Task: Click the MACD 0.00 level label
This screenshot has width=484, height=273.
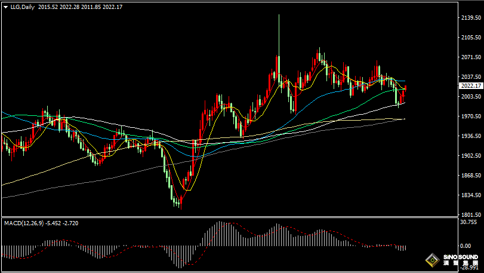Action: tap(467, 246)
